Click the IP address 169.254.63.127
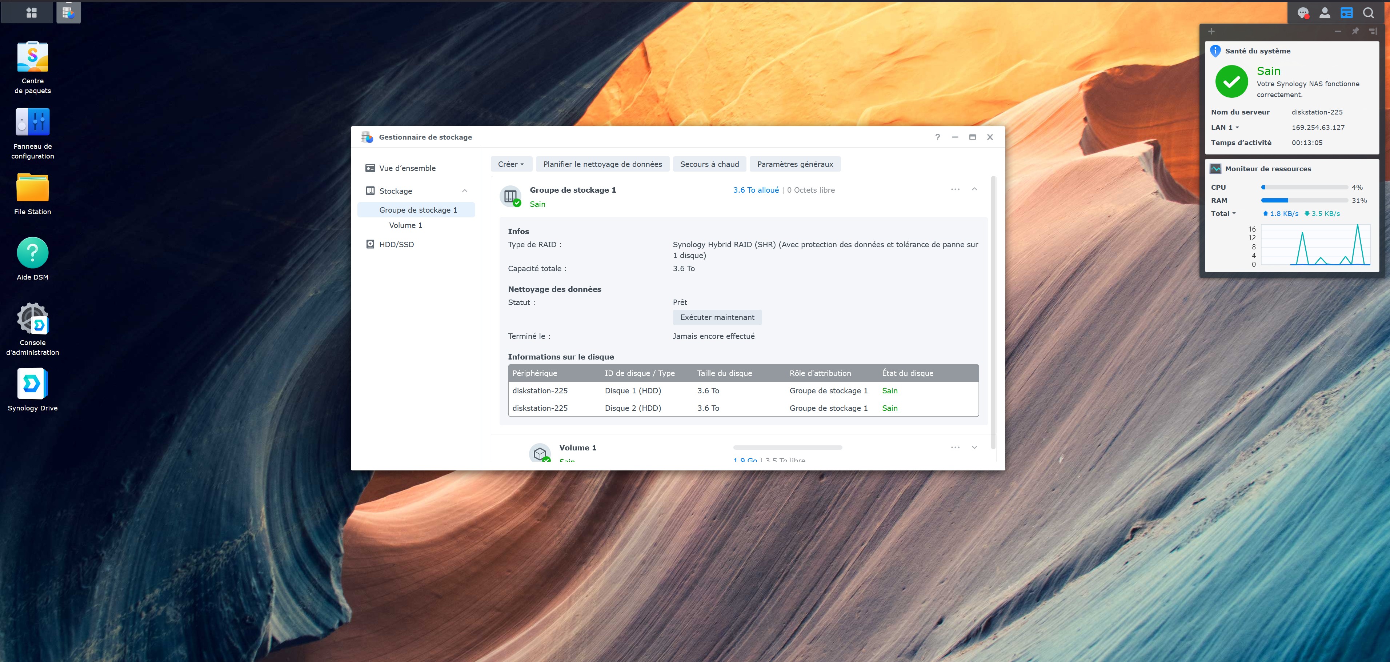Image resolution: width=1390 pixels, height=662 pixels. point(1318,127)
